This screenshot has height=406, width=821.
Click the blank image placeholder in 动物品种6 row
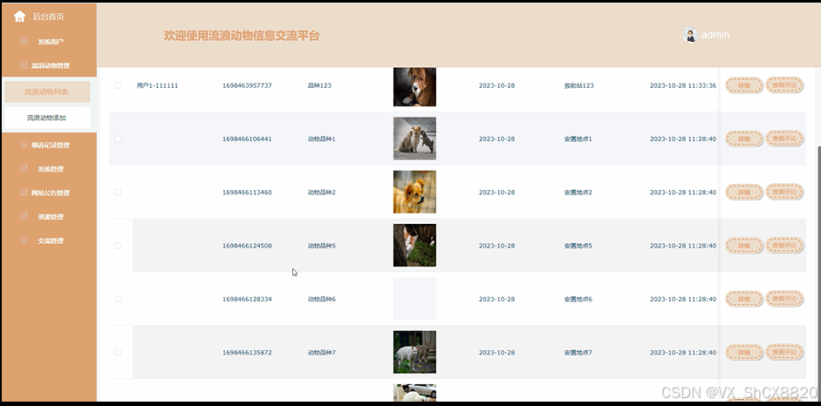tap(414, 298)
